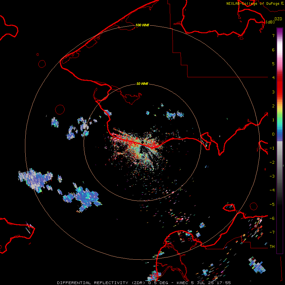This screenshot has height=285, width=285.
Task: Click the -3 tick label on the scale
Action: pos(272,176)
